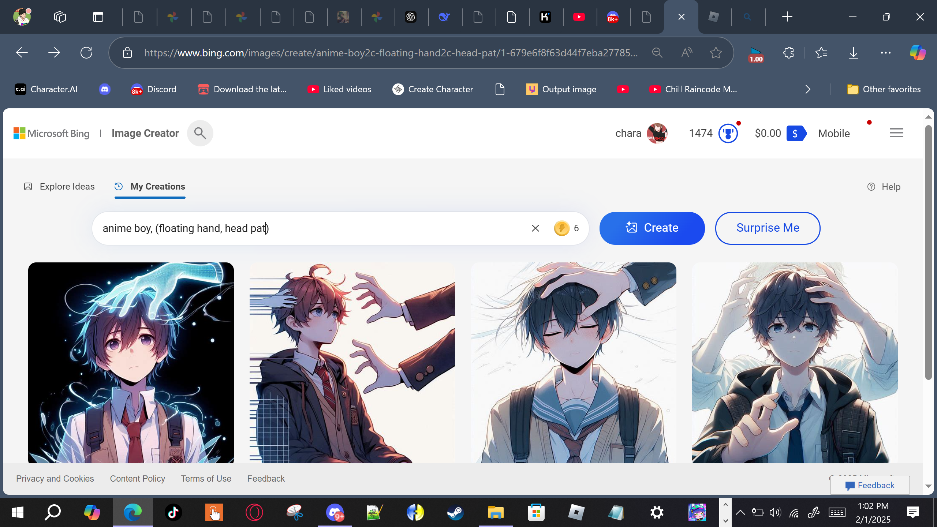Open the Microsoft Rewards trophy icon

point(728,134)
